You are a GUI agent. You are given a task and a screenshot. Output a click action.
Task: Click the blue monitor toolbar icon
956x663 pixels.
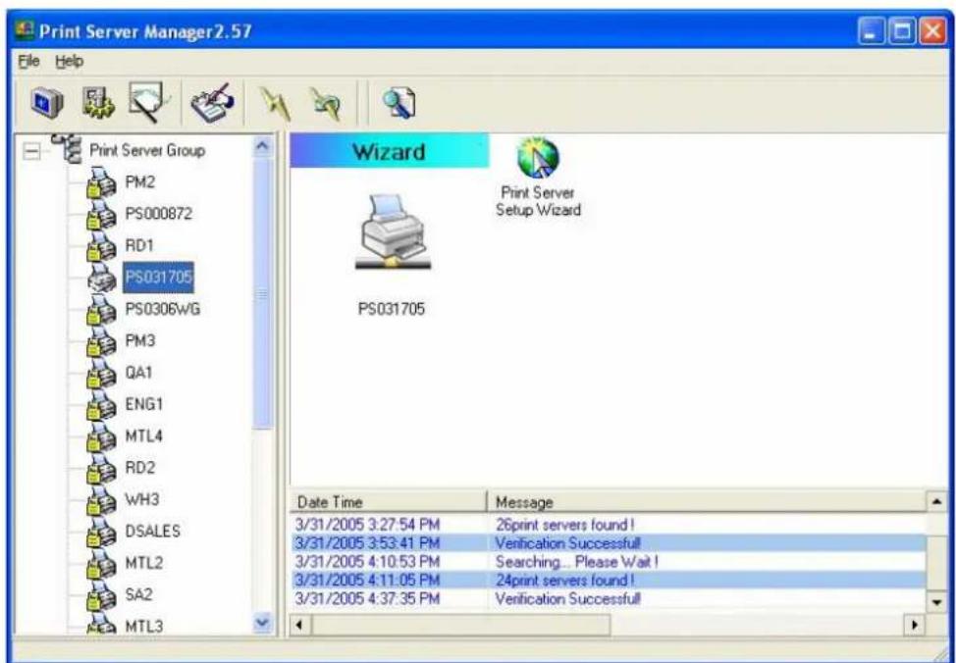46,102
